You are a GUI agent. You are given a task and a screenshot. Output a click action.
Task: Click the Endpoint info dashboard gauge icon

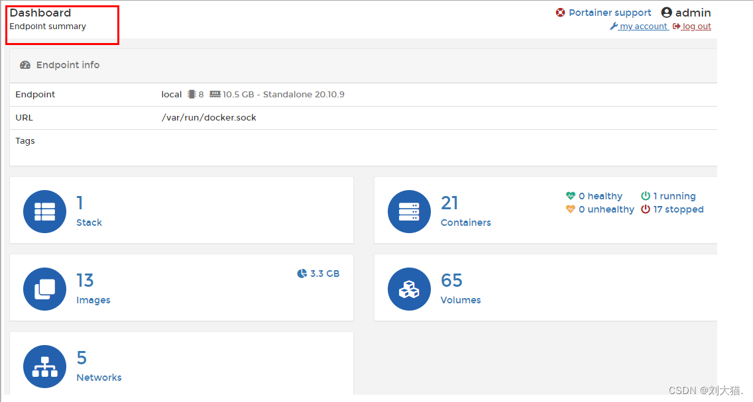coord(25,65)
